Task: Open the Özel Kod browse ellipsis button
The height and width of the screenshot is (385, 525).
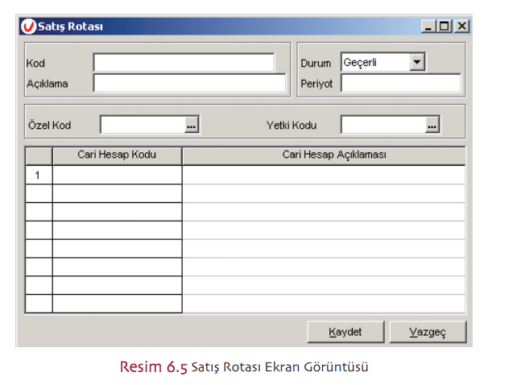Action: [192, 126]
